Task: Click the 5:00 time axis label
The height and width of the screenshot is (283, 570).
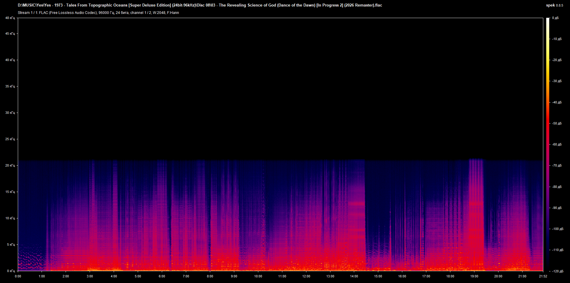Action: [138, 276]
